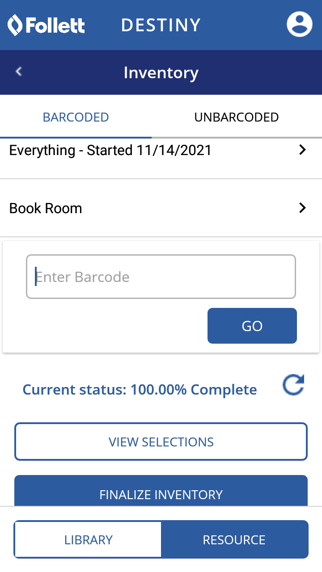Tap the DESTINY header title

tap(161, 25)
